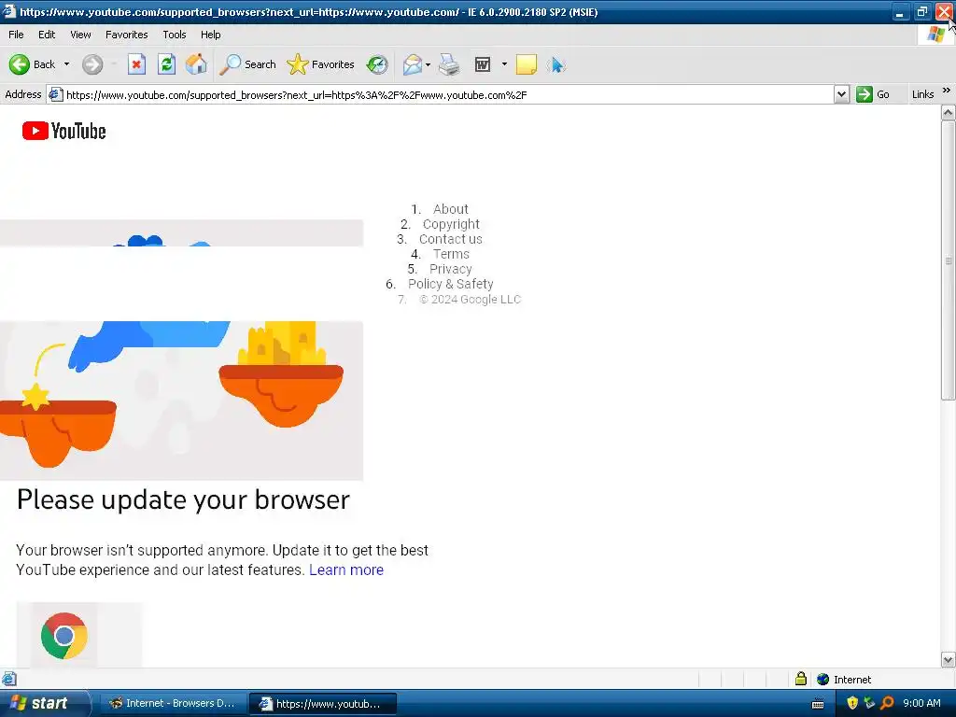956x717 pixels.
Task: Click the Windows flag logo throbber
Action: [935, 35]
